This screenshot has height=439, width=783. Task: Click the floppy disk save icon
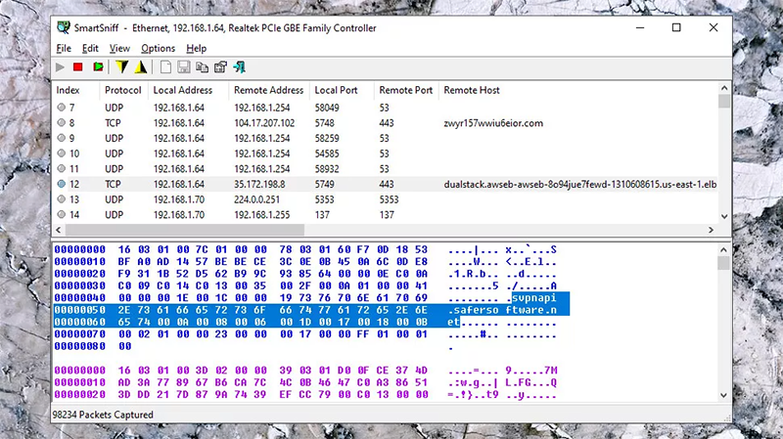(184, 66)
